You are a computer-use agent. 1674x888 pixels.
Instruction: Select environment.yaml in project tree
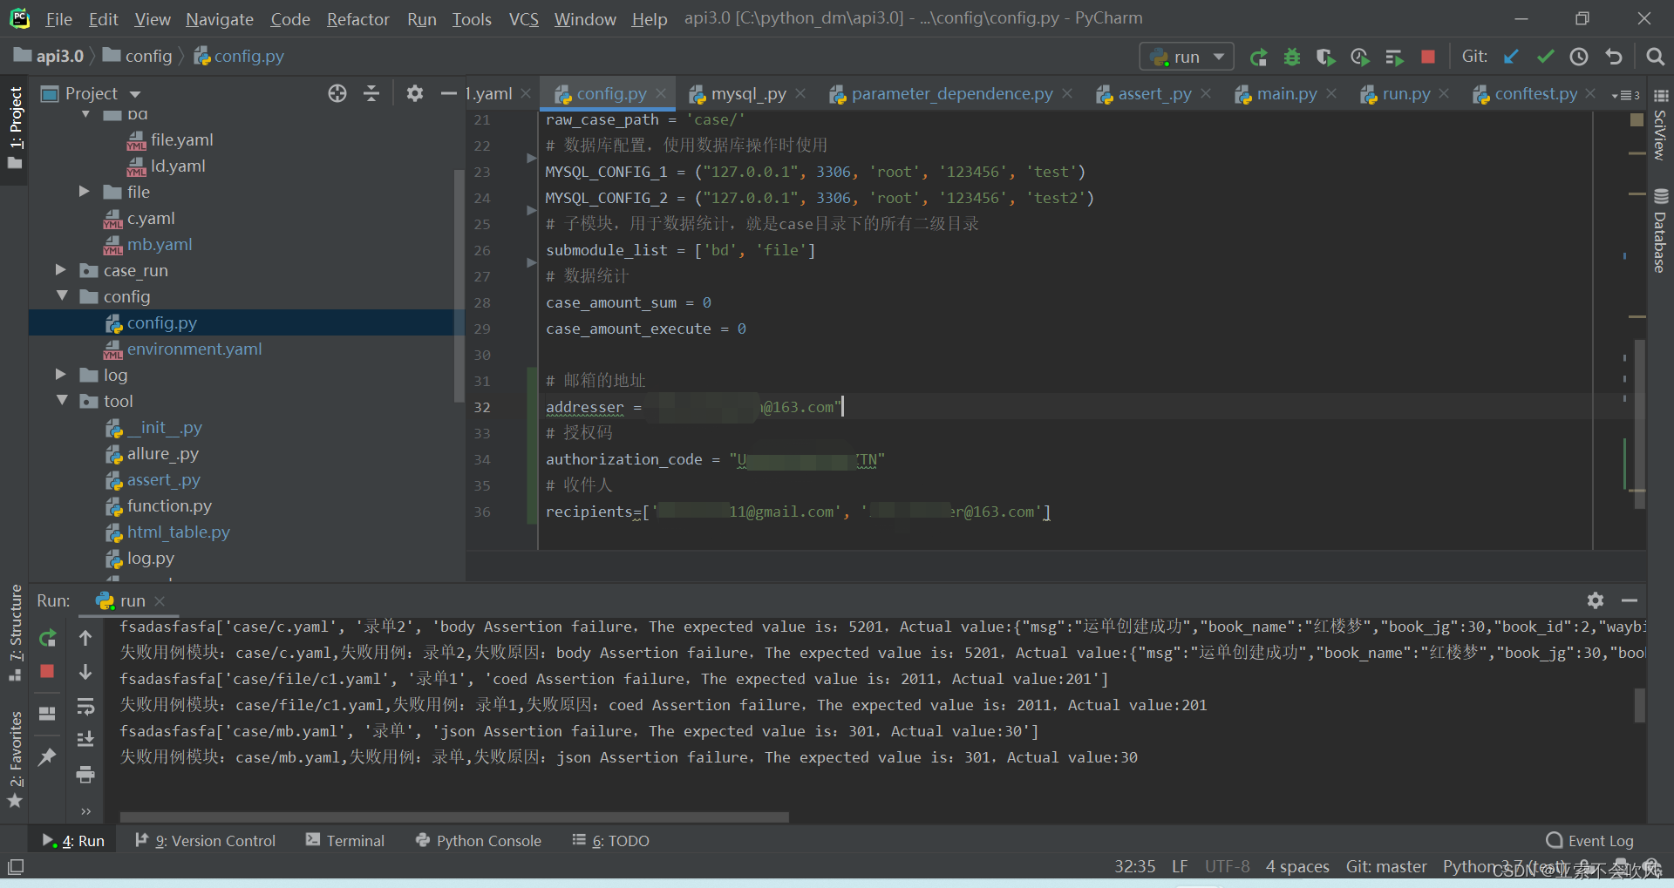[x=194, y=349]
